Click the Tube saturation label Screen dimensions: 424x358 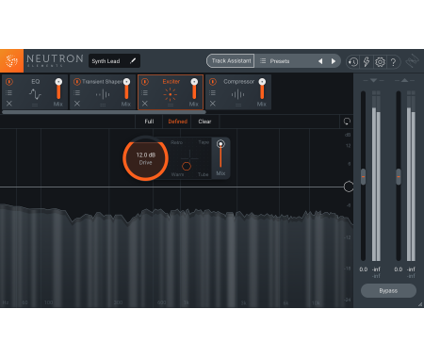click(204, 174)
